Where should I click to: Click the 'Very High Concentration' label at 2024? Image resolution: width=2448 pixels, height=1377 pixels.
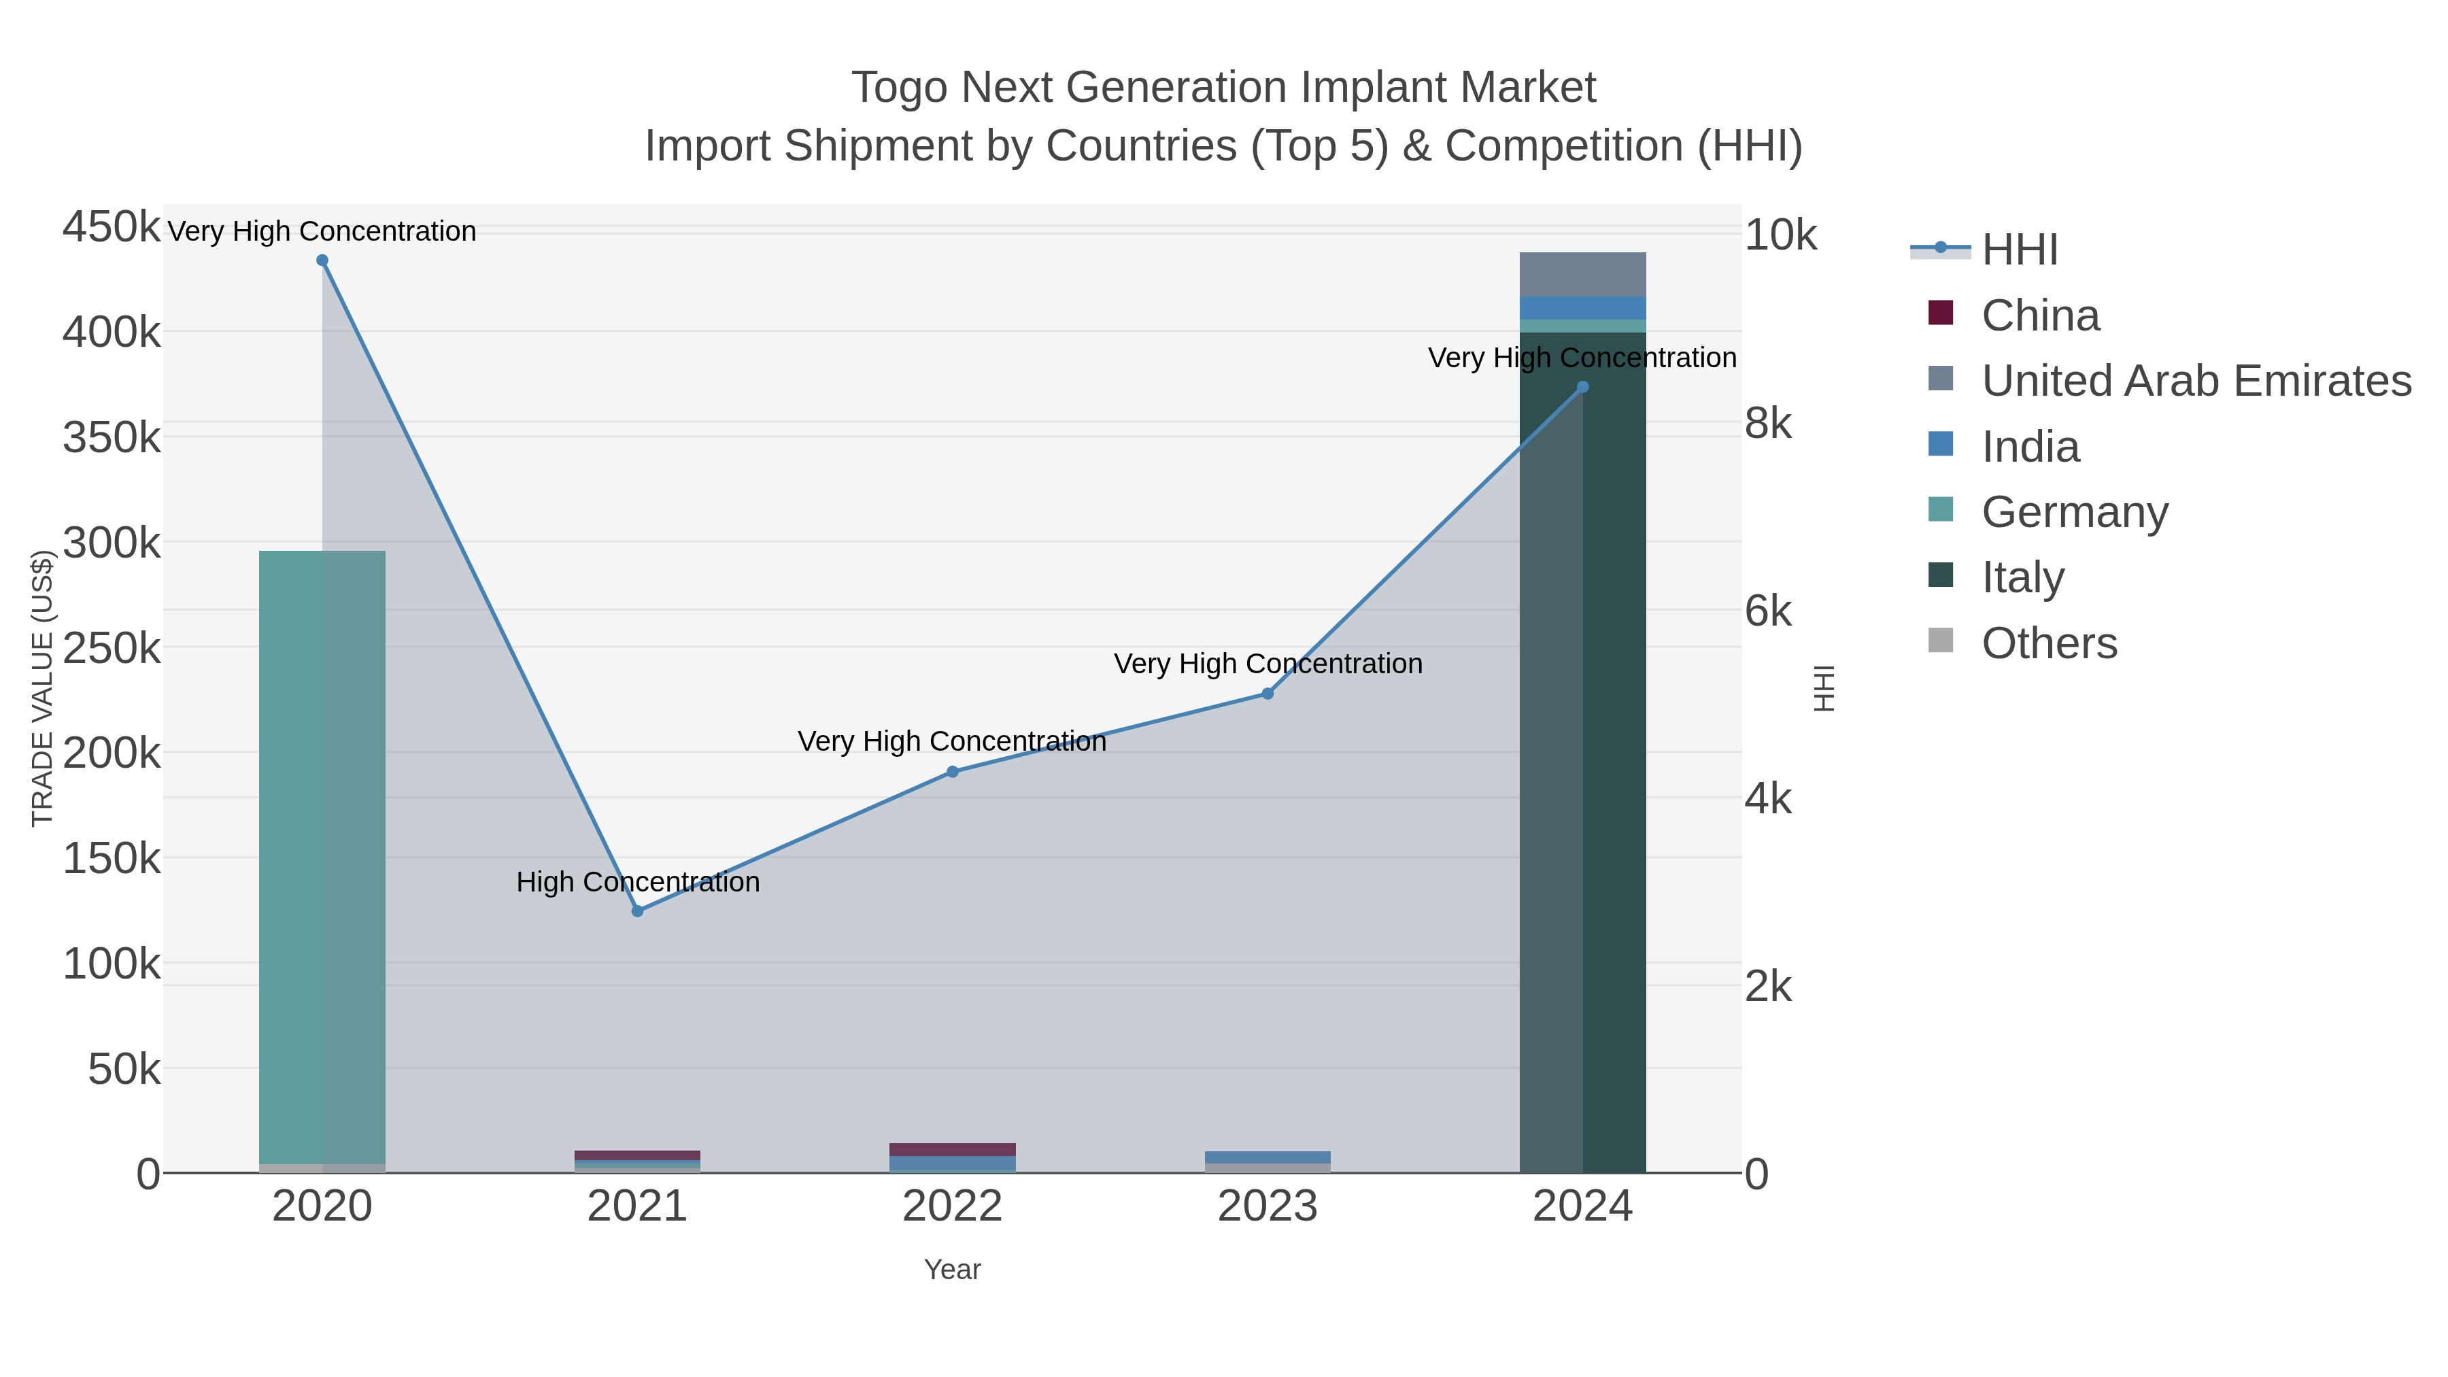1582,357
